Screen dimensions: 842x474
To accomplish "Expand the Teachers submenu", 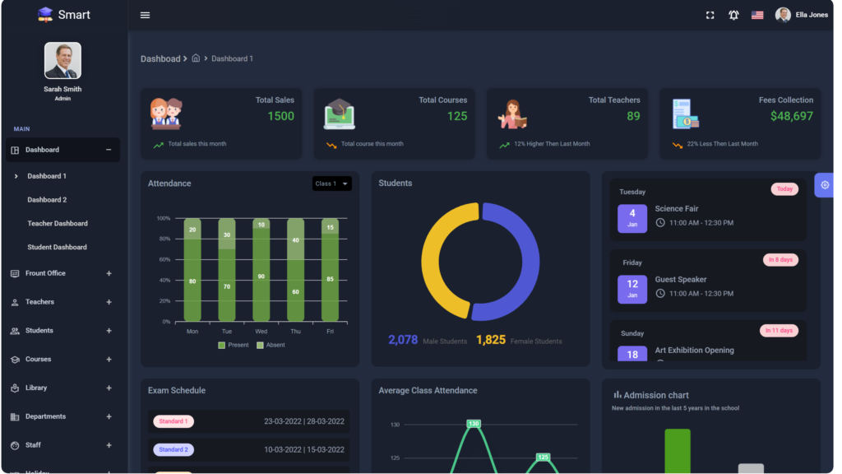I will click(x=109, y=302).
